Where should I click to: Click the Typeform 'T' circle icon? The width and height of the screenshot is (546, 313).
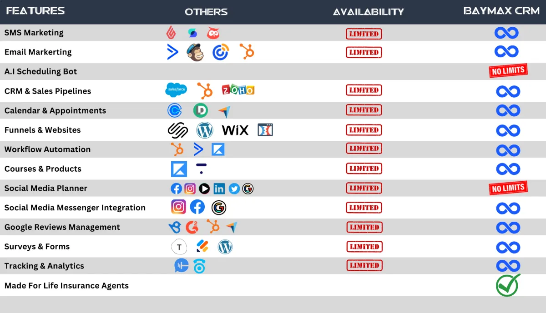click(x=179, y=247)
